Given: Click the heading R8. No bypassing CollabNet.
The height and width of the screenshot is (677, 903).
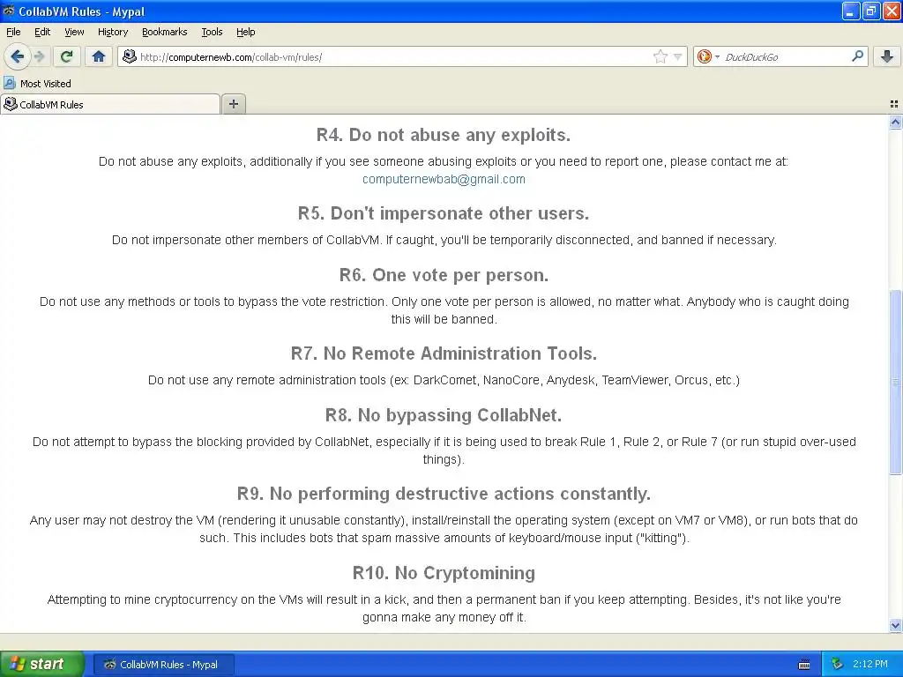Looking at the screenshot, I should [x=444, y=414].
